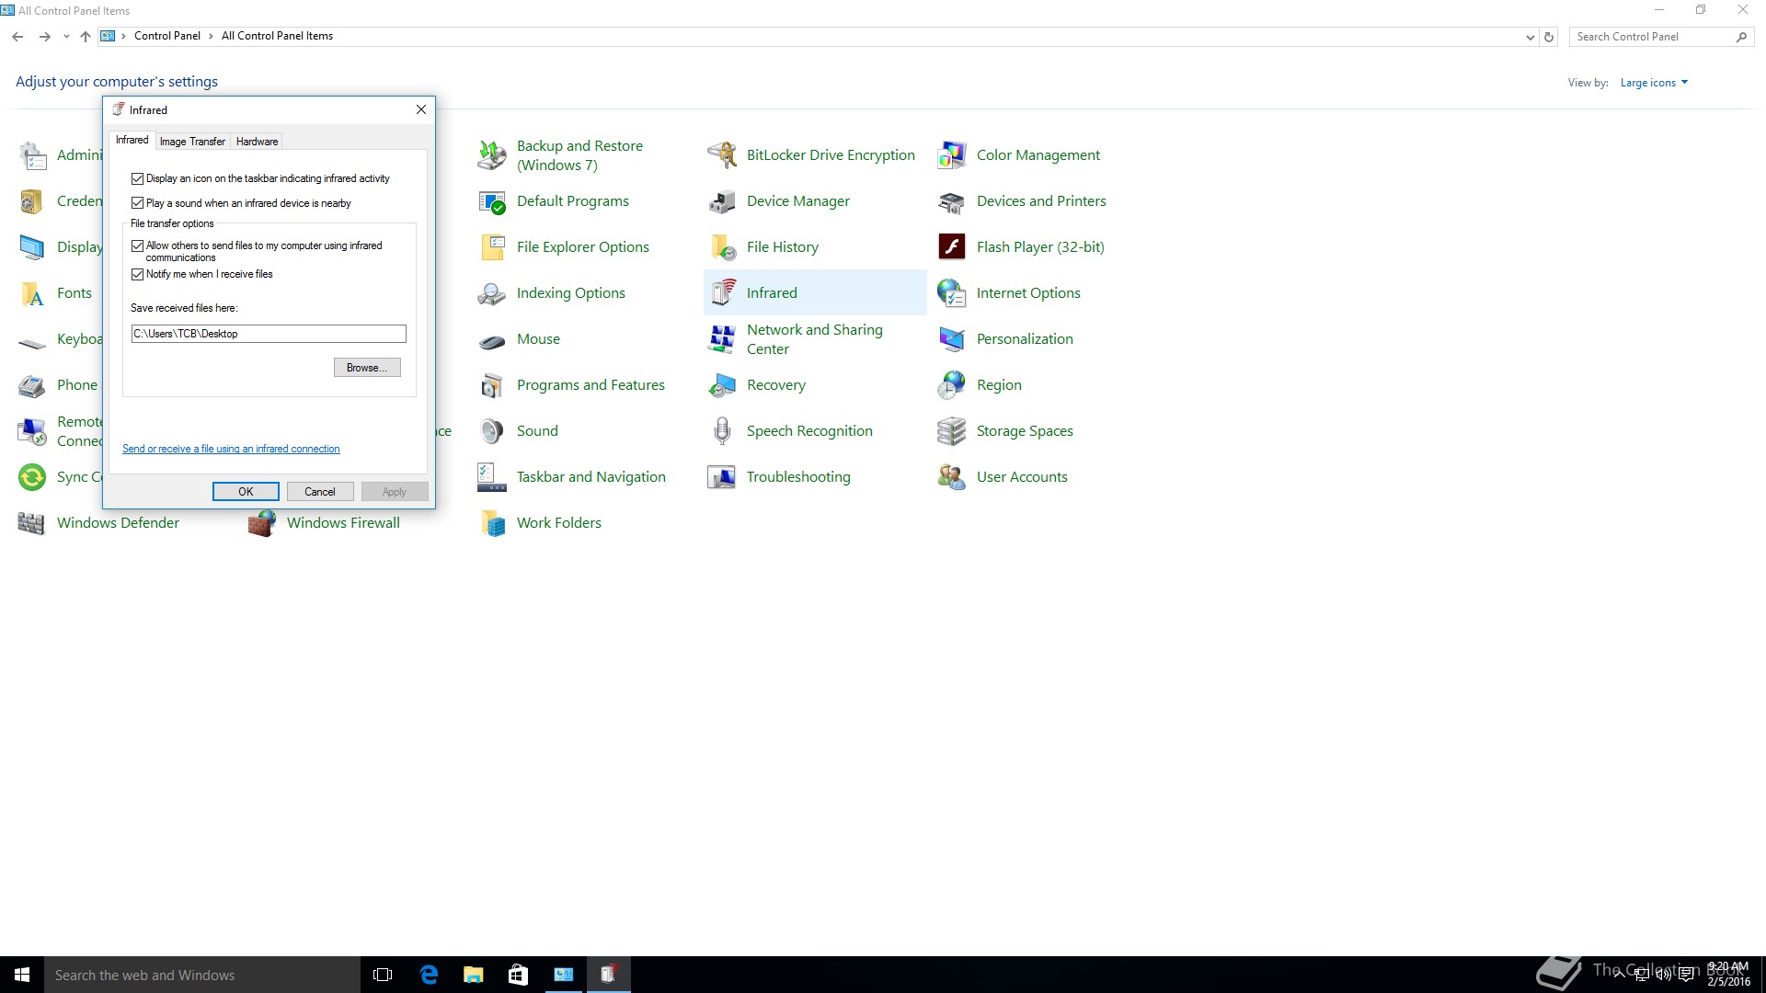1766x993 pixels.
Task: Open Backup and Restore (Windows 7) icon
Action: [492, 155]
